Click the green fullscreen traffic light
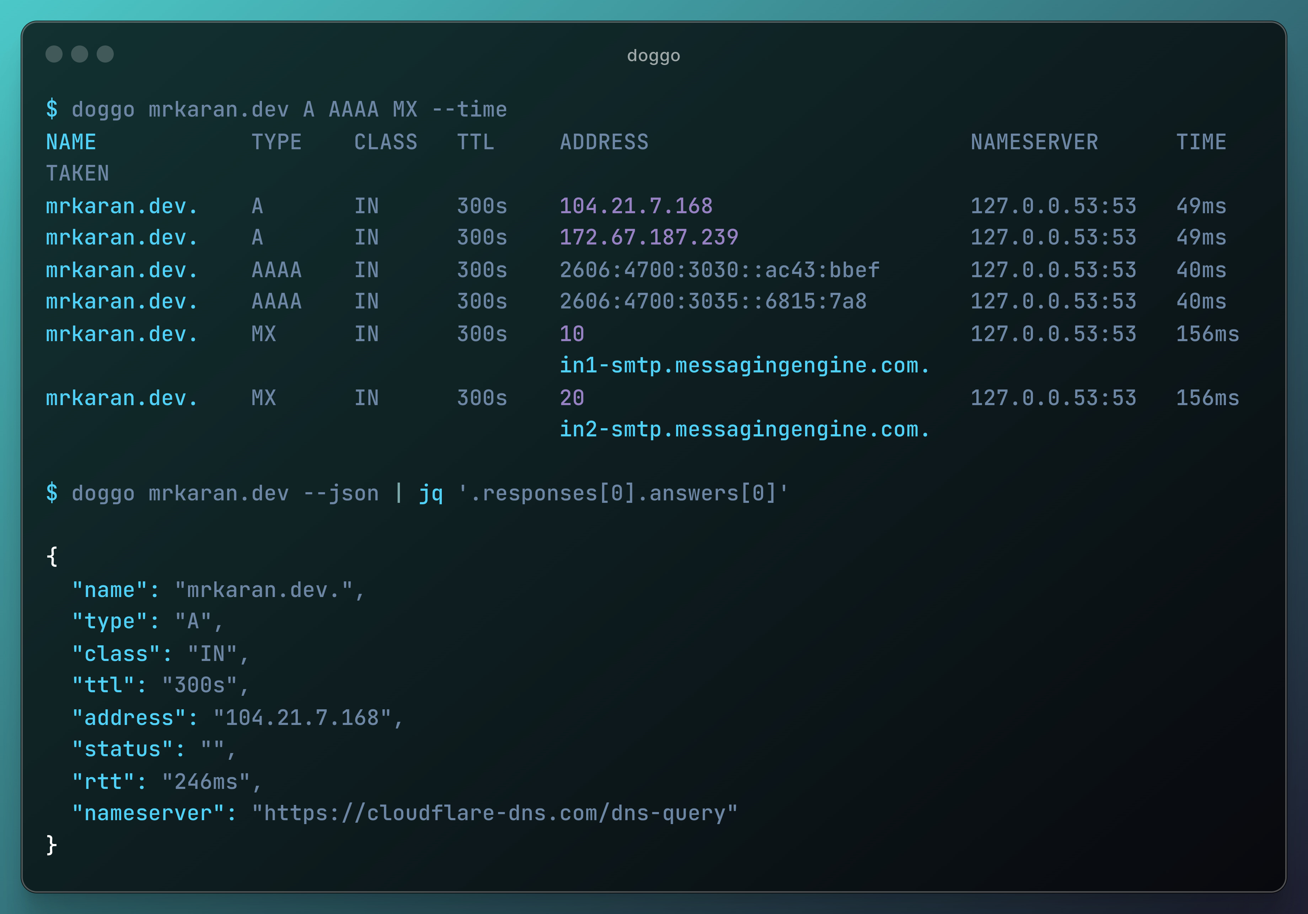Screen dimensions: 1308x914 [106, 55]
